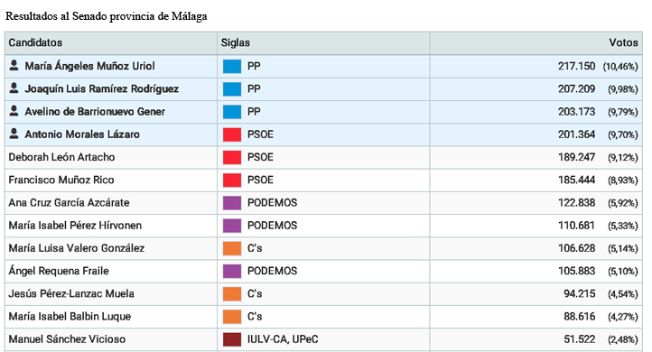652x352 pixels.
Task: Click candidate name Francisco Muñoz Rico
Action: [x=61, y=180]
